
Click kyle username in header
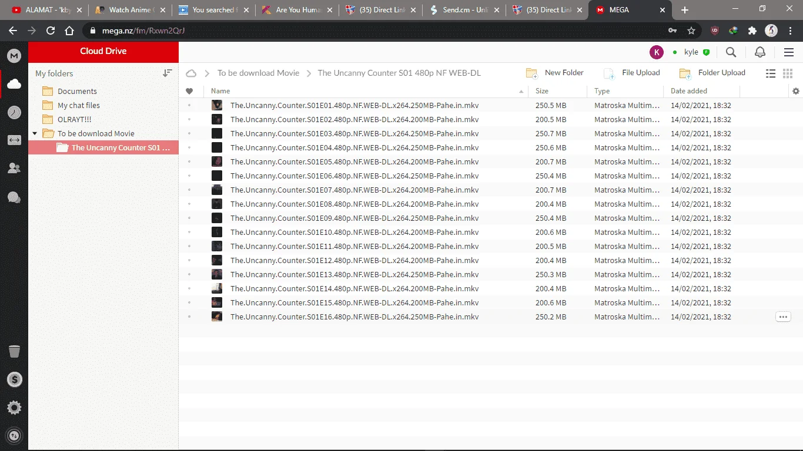coord(691,52)
